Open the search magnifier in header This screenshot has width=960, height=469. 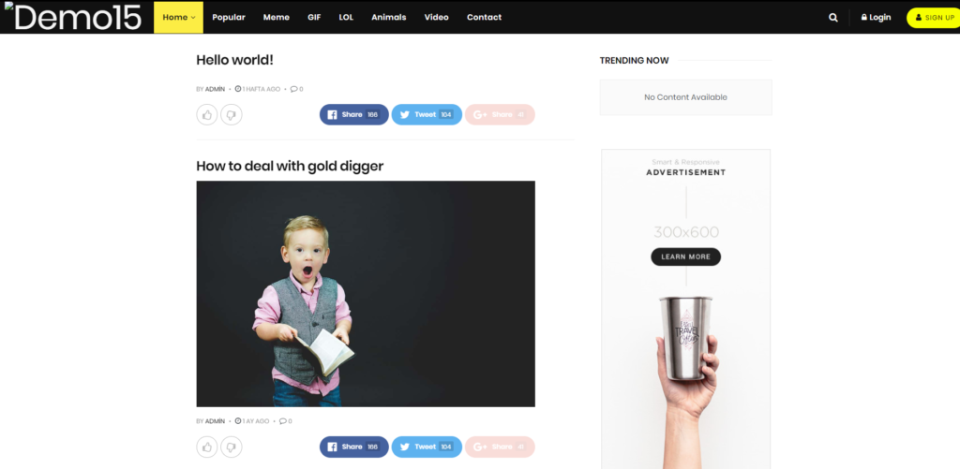point(832,18)
